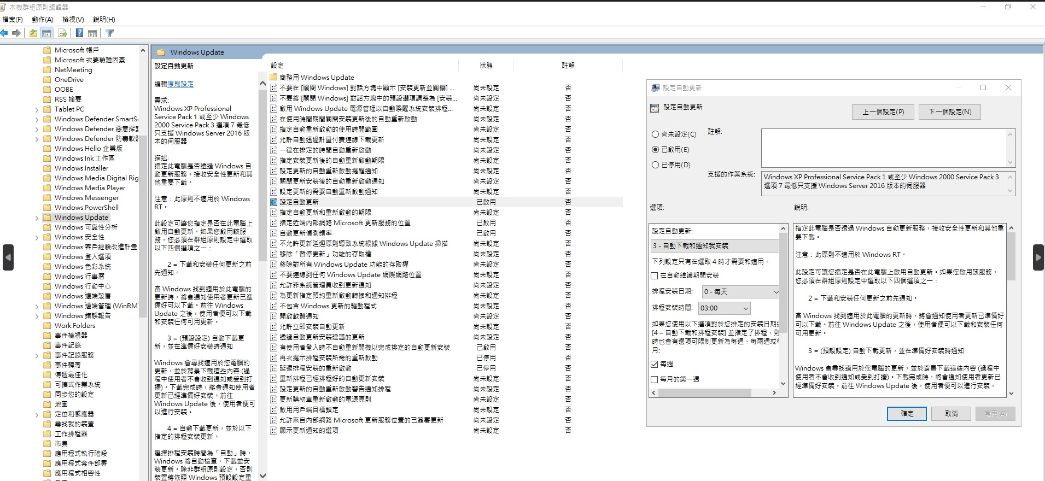
Task: Select NetMeeting folder icon in tree
Action: (46, 70)
